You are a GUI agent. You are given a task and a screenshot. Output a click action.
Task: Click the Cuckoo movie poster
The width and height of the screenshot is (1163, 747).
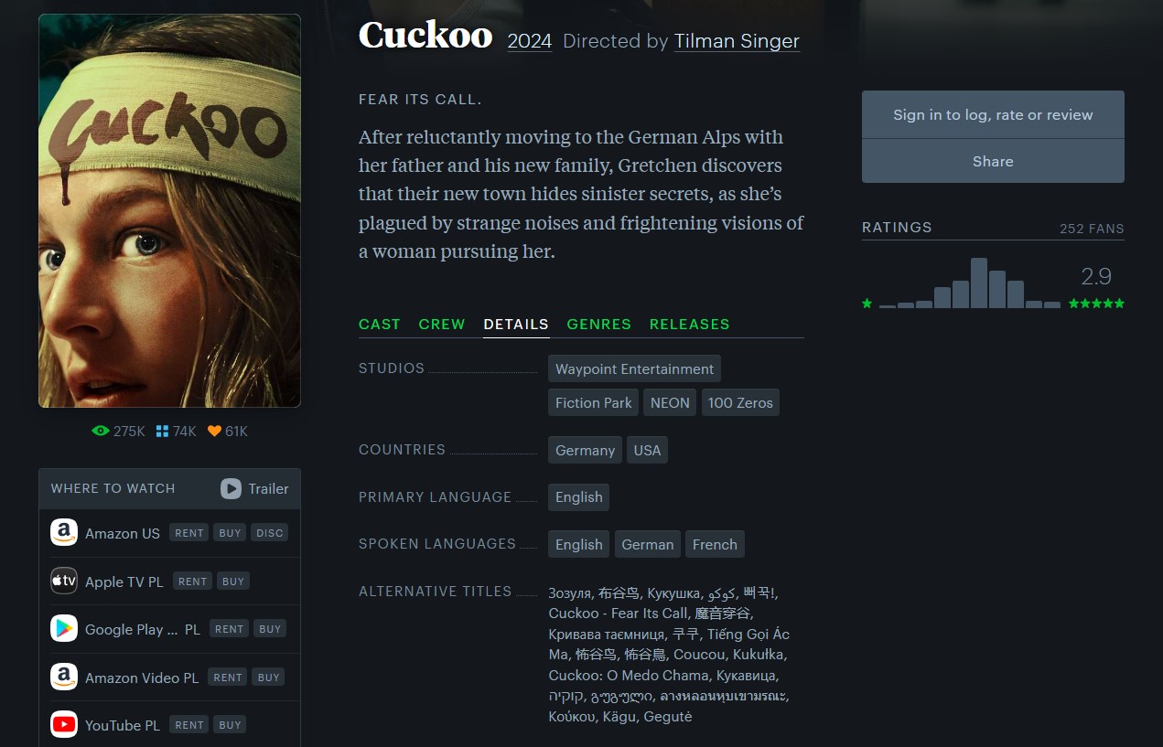(169, 210)
